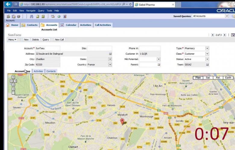The image size is (235, 150).
Task: Open the File menu
Action: click(9, 10)
